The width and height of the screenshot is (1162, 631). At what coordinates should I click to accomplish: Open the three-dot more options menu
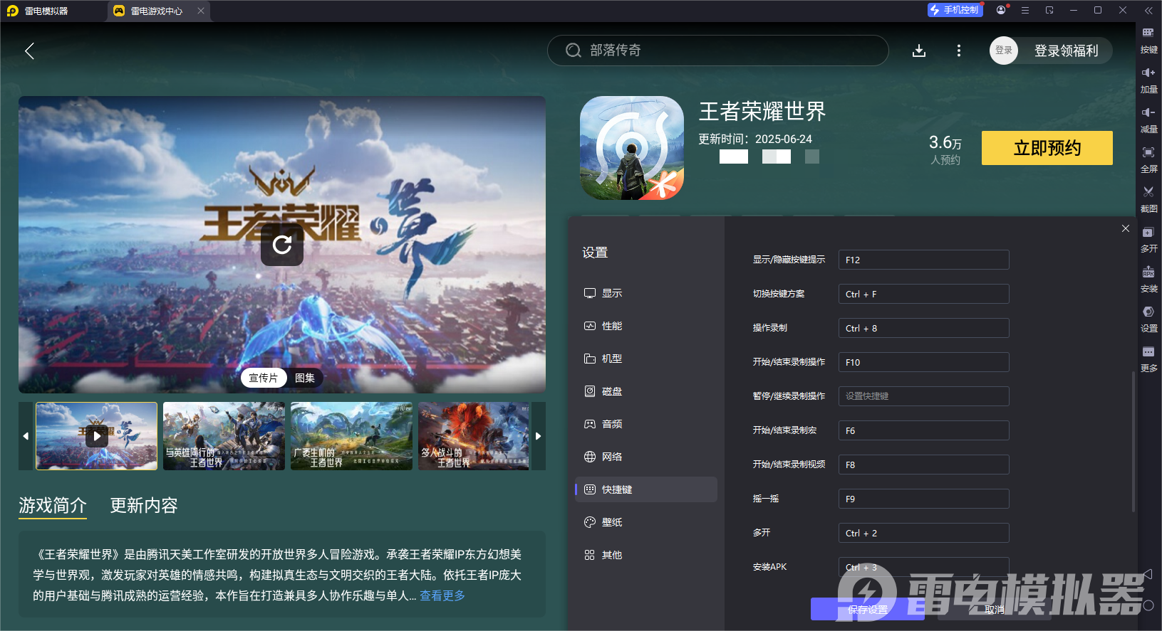[x=959, y=51]
